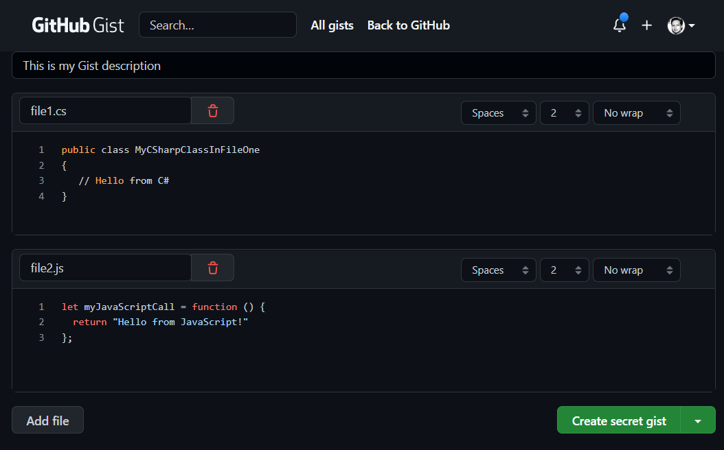The width and height of the screenshot is (724, 450).
Task: Open the indent size dropdown for file1.cs
Action: click(564, 113)
